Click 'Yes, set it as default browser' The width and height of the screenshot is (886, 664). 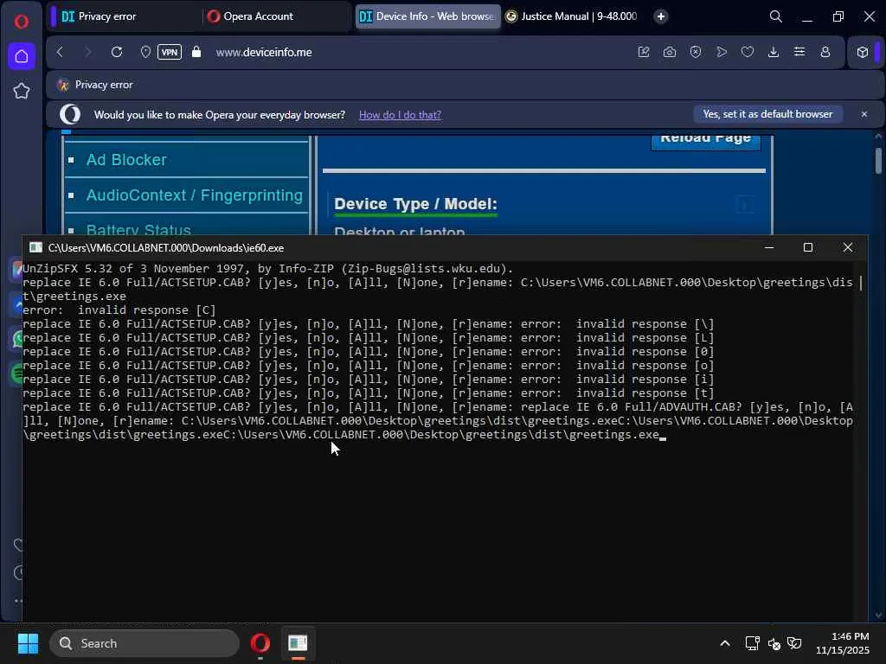point(768,114)
